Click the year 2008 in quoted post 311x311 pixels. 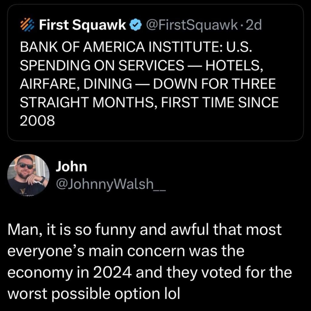37,121
